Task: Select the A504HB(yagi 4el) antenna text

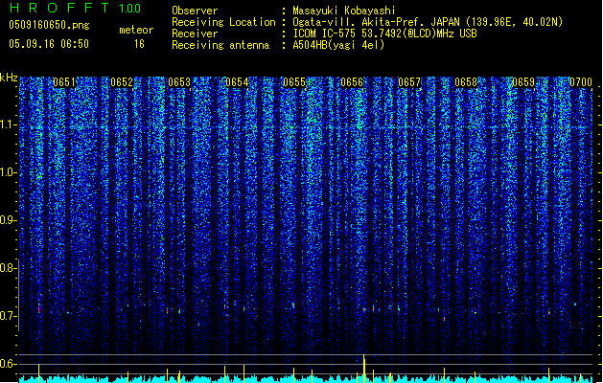Action: (x=338, y=45)
